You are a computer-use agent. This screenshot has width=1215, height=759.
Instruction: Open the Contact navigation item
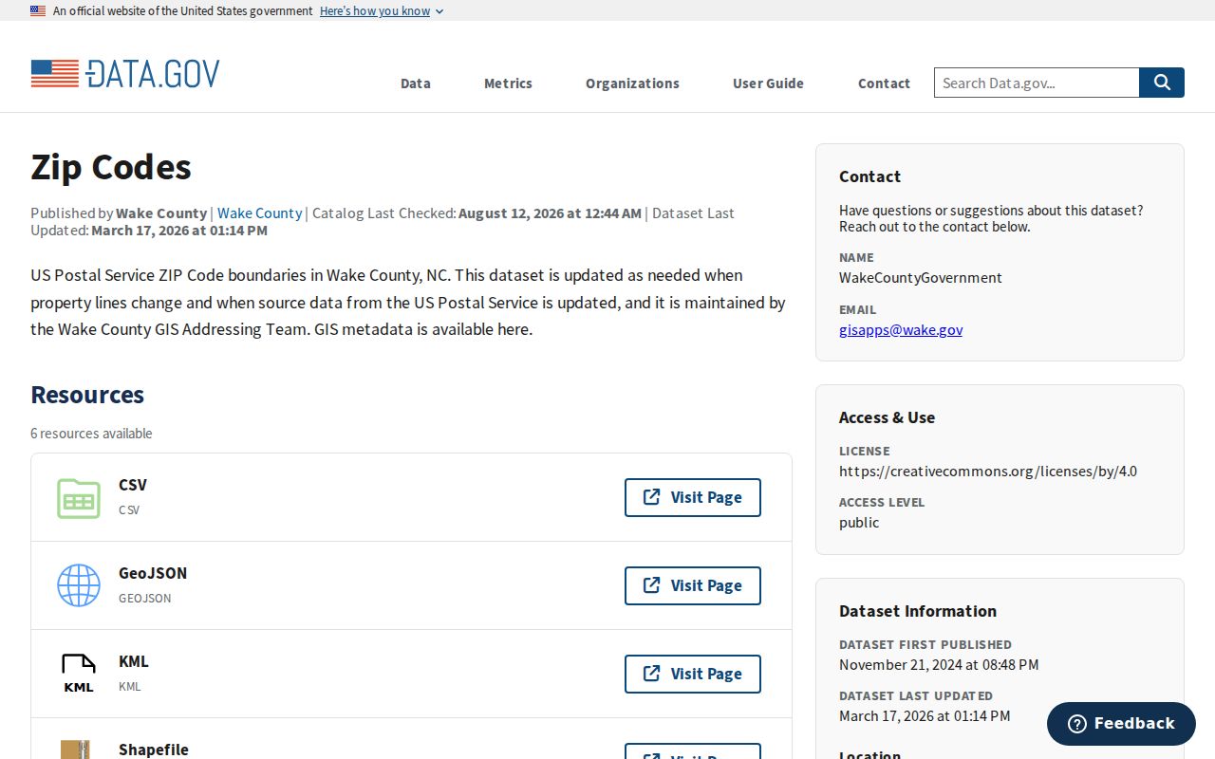click(x=884, y=83)
